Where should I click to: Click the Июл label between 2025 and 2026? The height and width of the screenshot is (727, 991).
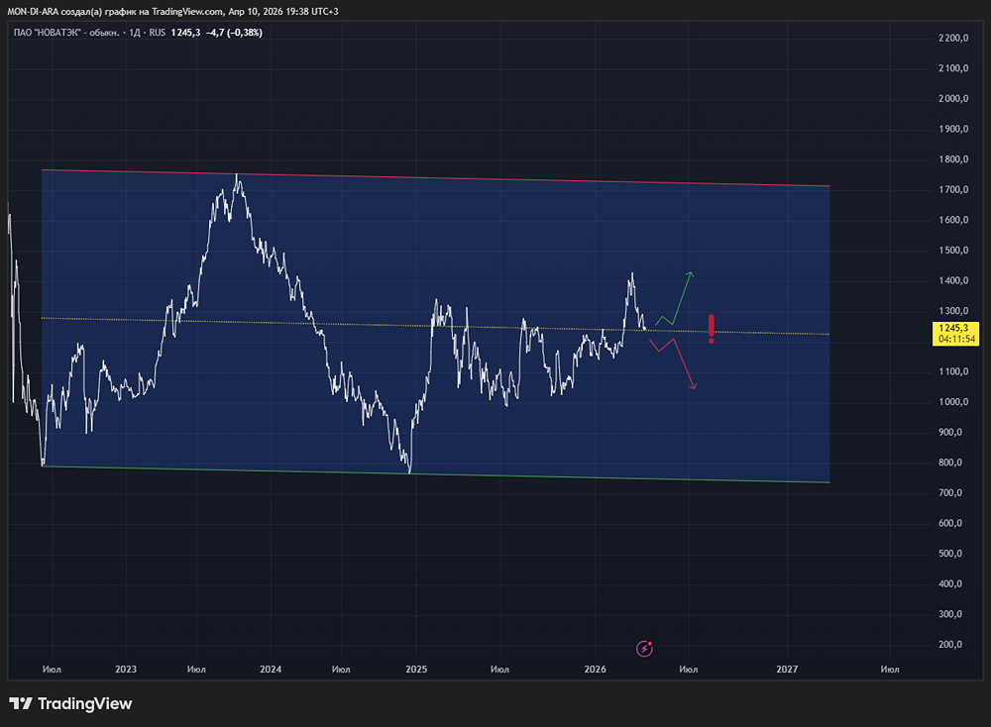tap(499, 669)
